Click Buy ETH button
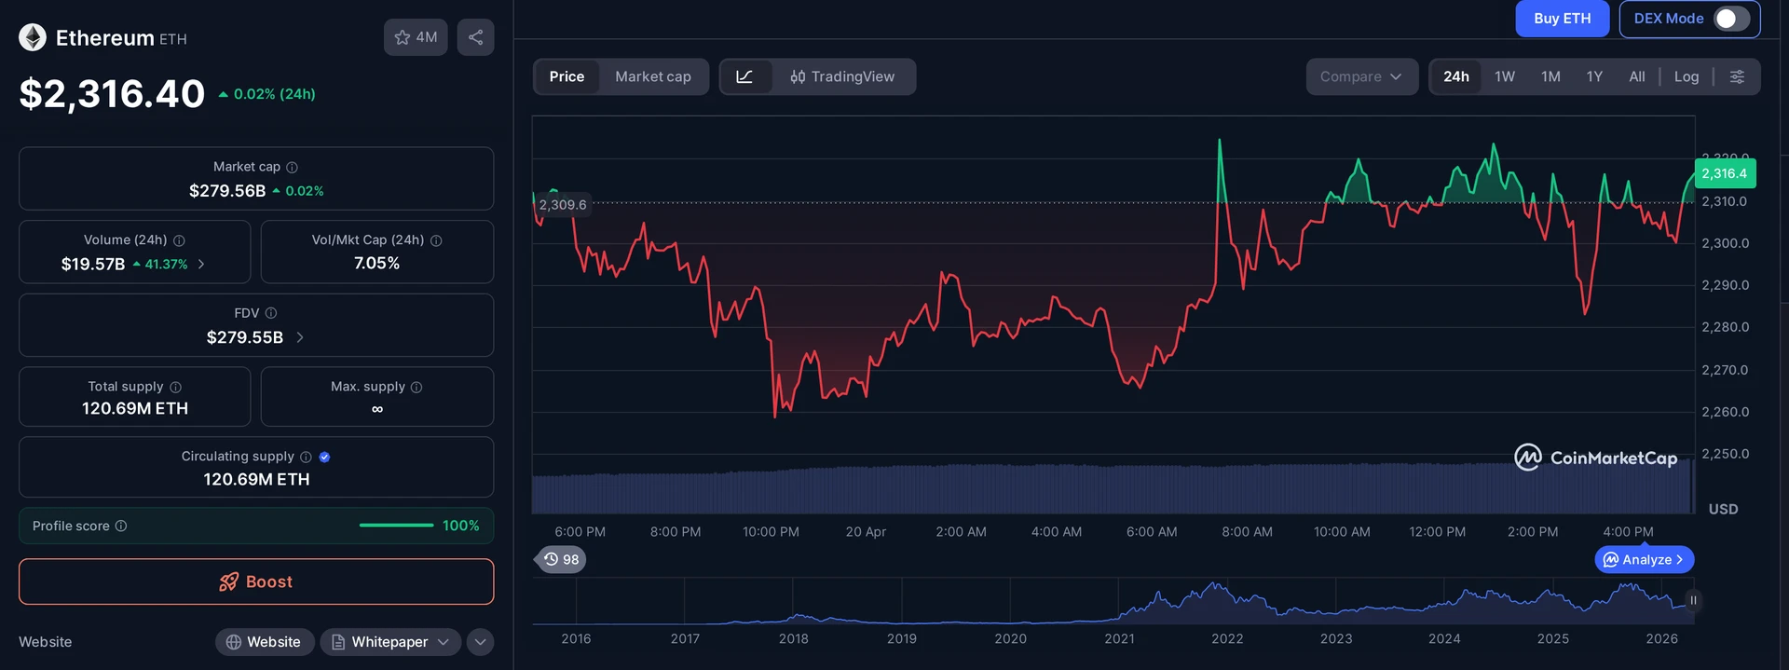The image size is (1789, 670). 1562,19
